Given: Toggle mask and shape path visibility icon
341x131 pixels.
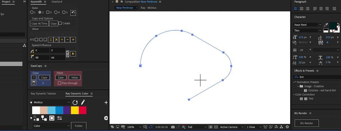Looking at the screenshot, I should coord(151,127).
